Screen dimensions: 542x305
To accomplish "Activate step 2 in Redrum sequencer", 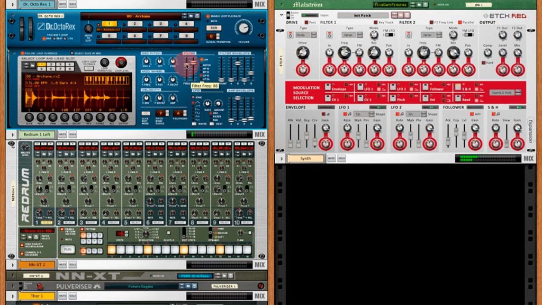I will [121, 250].
